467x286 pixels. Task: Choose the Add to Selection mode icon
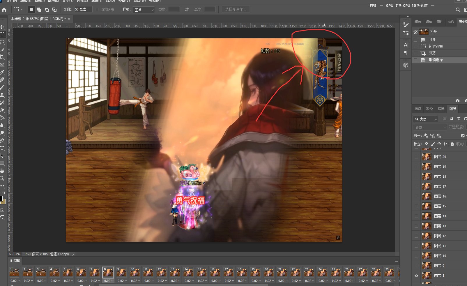pos(39,10)
